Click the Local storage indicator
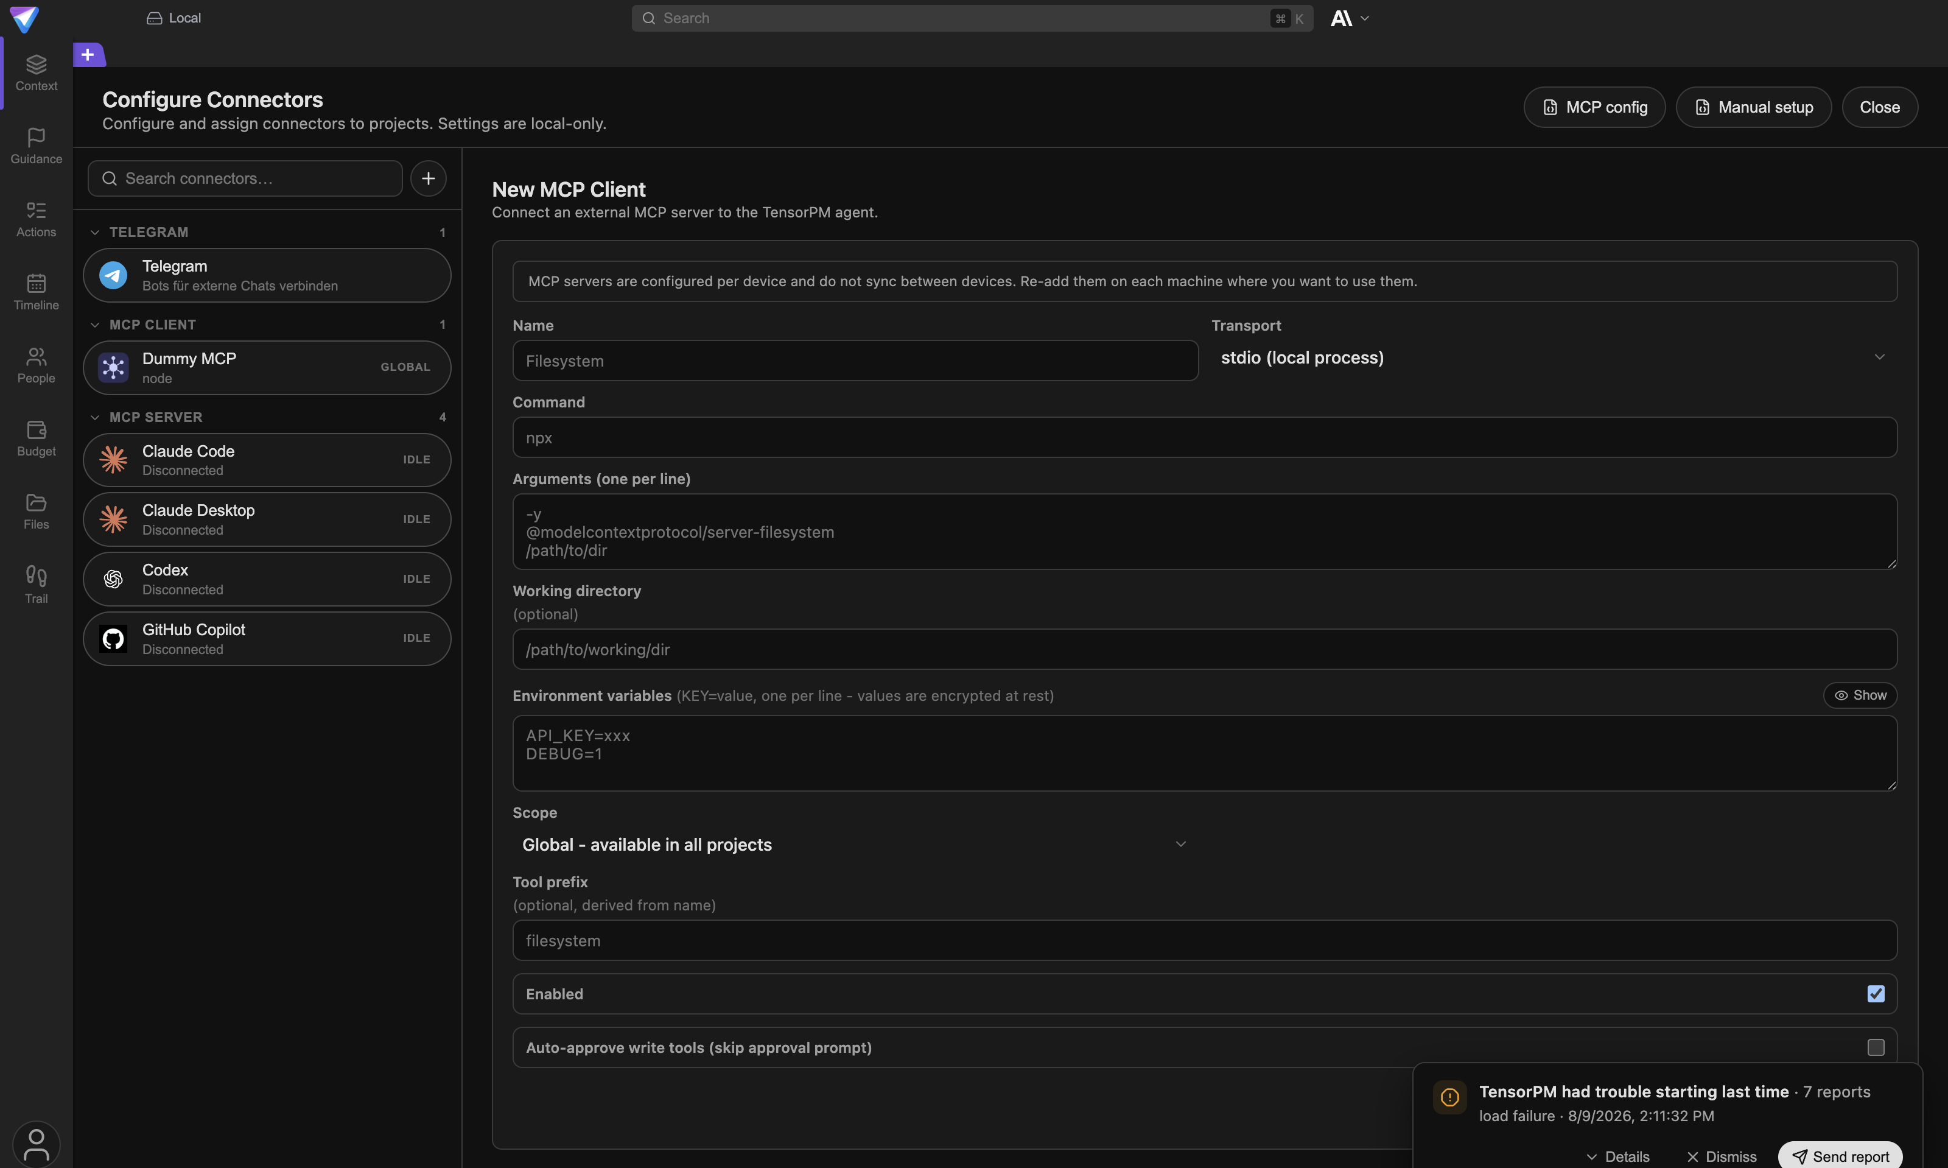The height and width of the screenshot is (1168, 1948). click(174, 18)
